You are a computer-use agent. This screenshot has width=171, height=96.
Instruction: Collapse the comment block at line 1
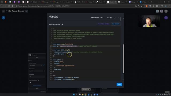point(52,29)
